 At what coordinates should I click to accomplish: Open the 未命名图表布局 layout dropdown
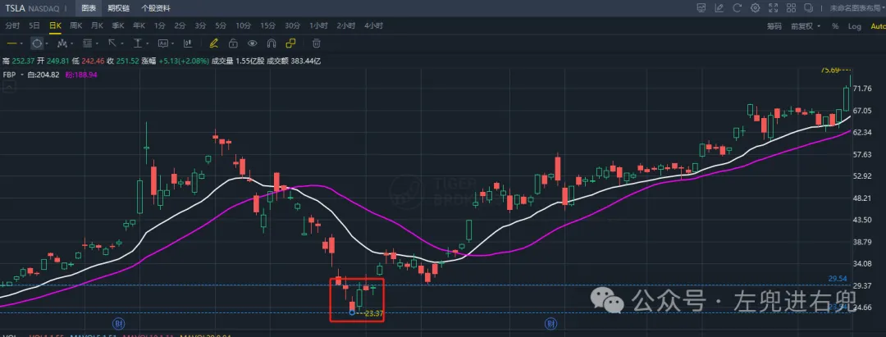pyautogui.click(x=856, y=8)
